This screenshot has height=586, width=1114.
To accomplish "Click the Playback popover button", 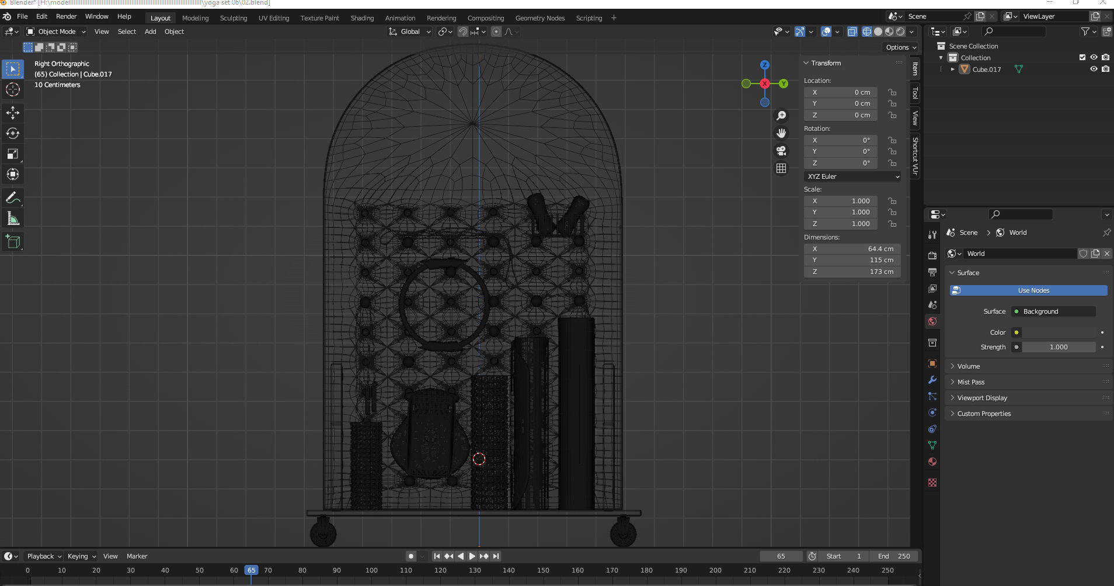I will [x=44, y=556].
